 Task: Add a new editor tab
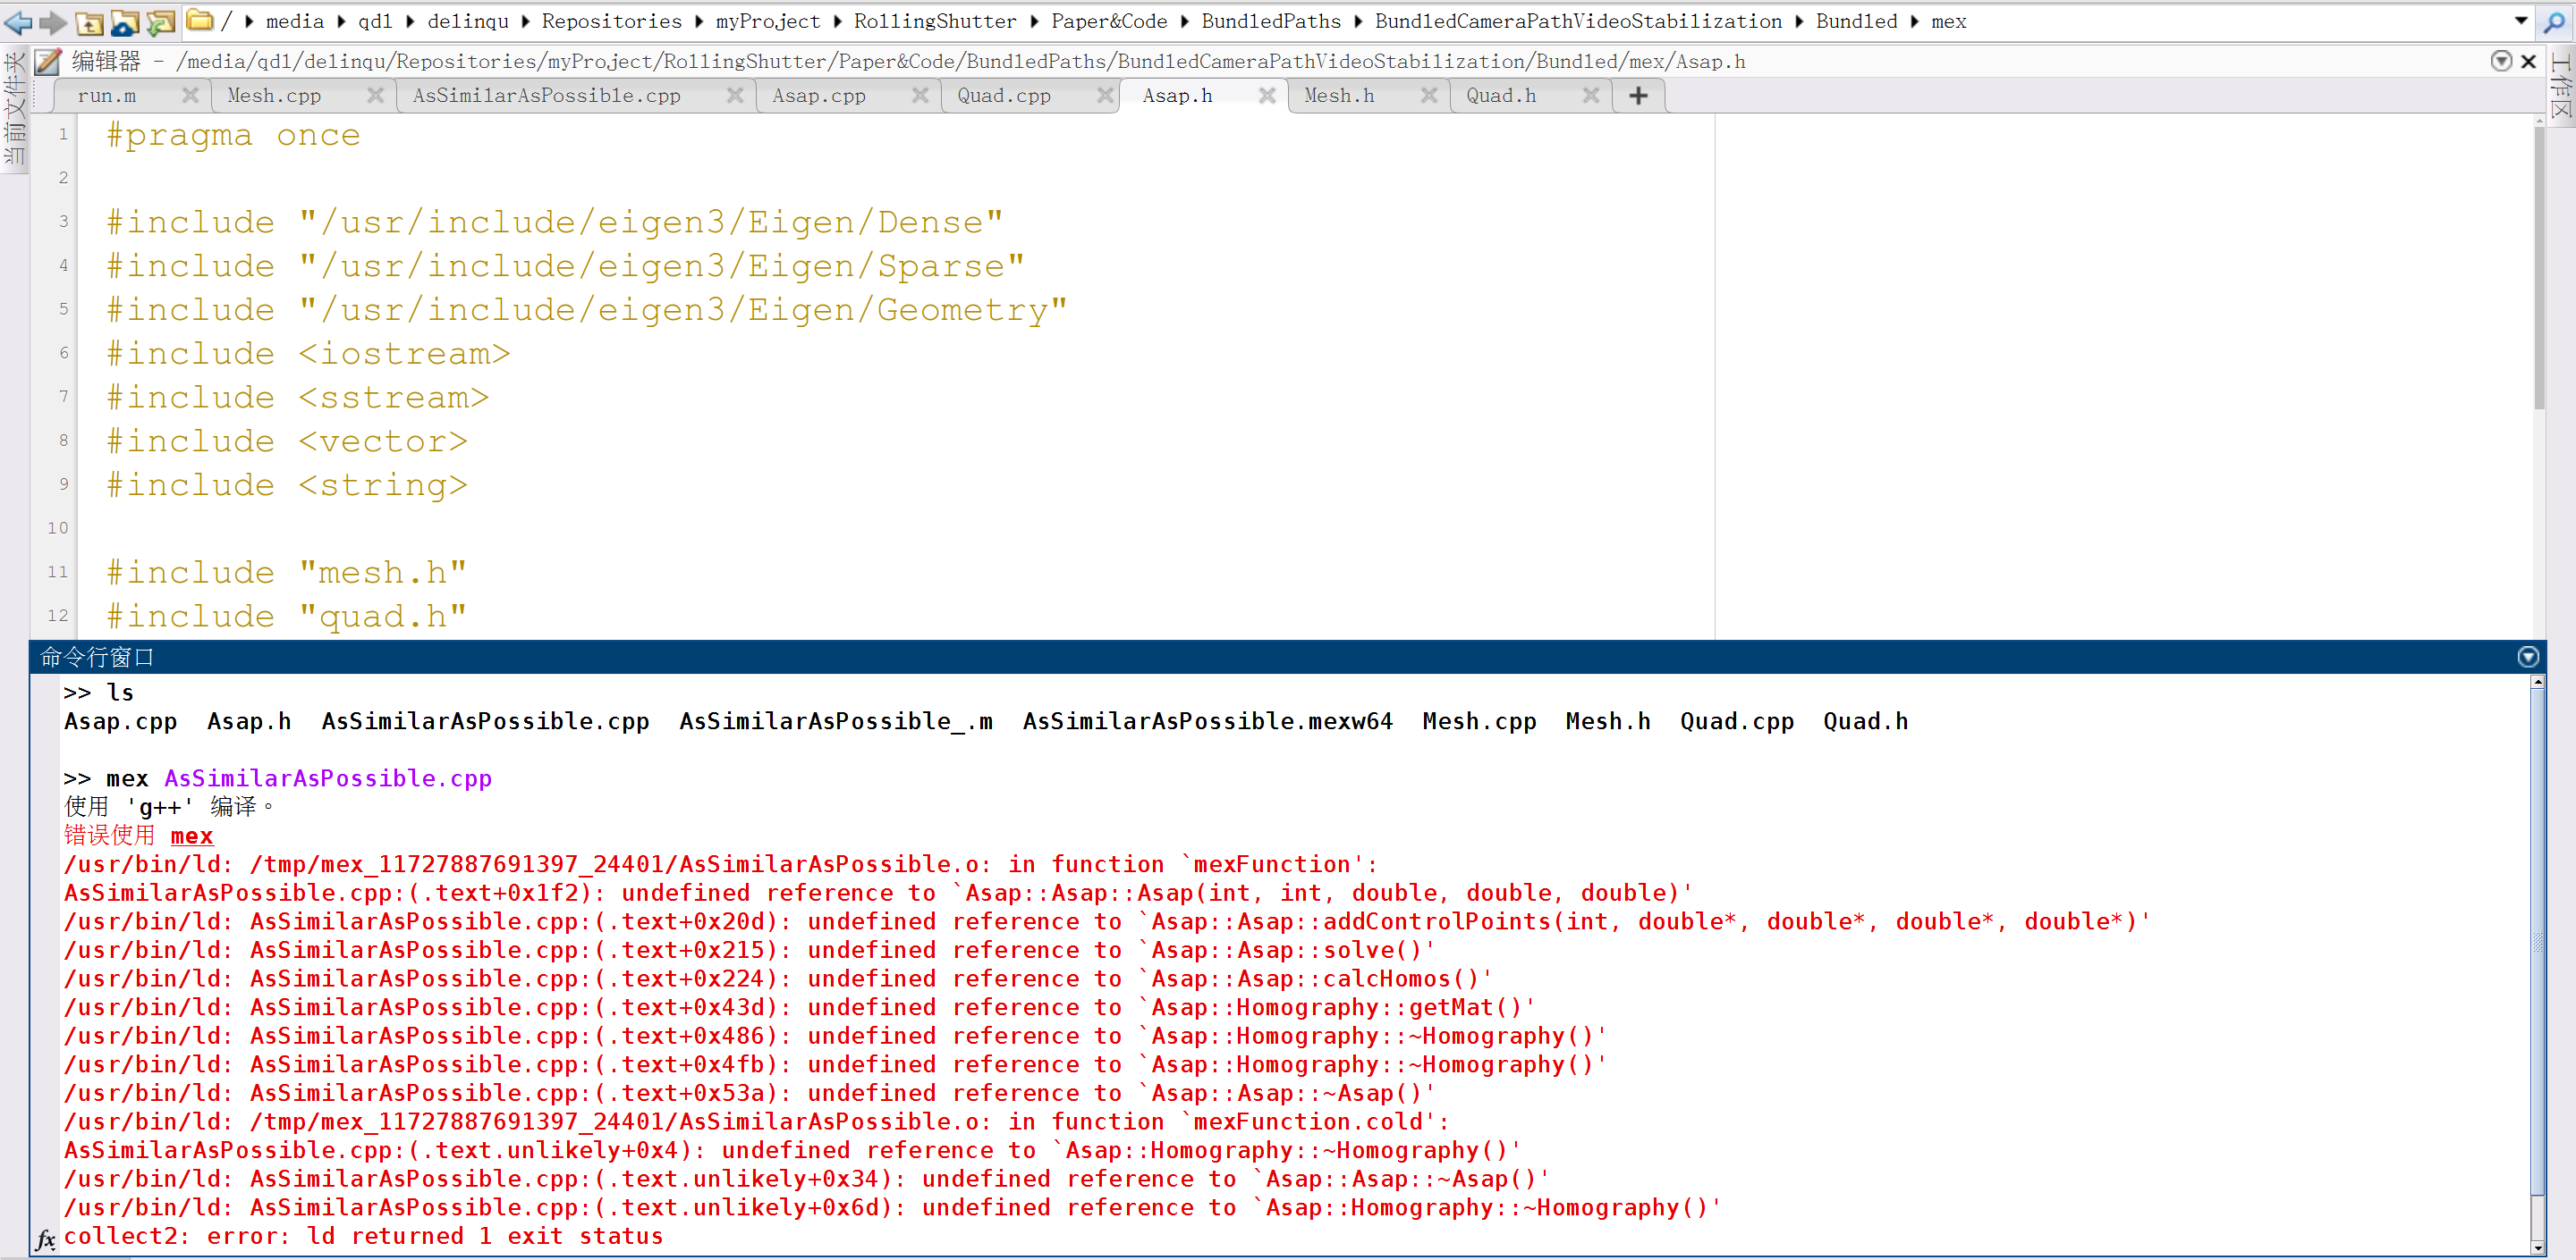click(1638, 96)
